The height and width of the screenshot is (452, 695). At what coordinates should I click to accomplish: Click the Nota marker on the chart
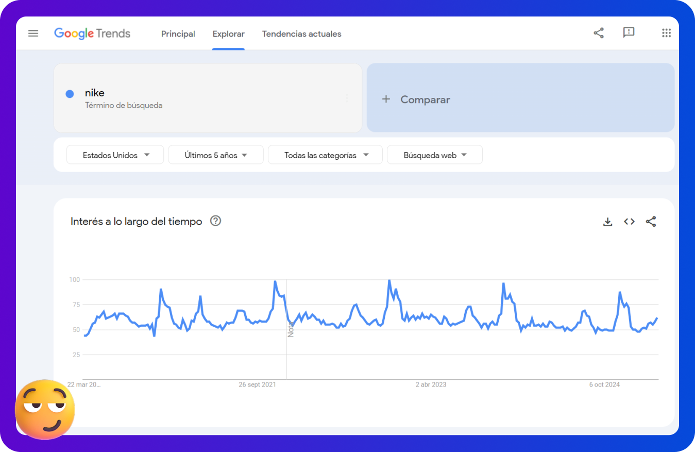coord(291,329)
